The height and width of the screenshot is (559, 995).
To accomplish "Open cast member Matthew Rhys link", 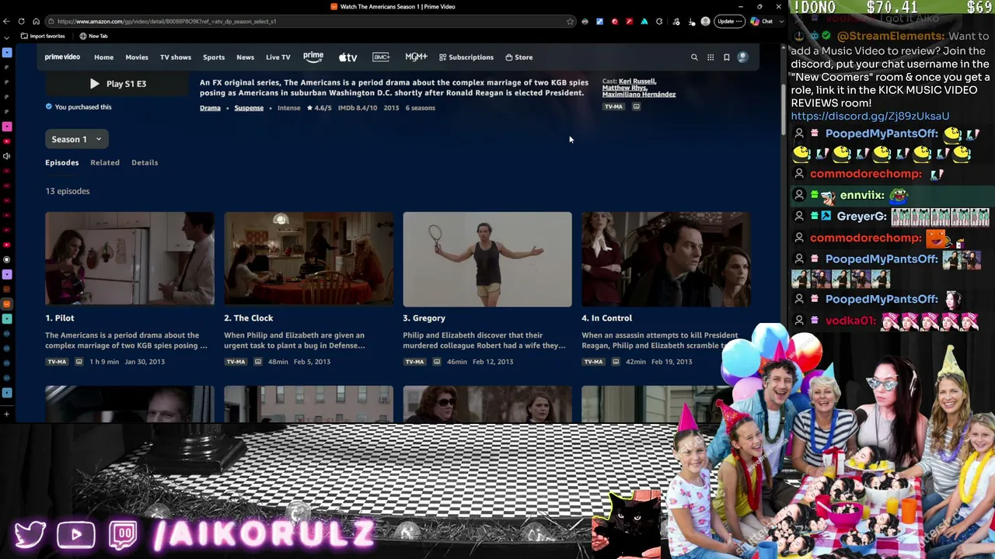I will click(x=624, y=88).
